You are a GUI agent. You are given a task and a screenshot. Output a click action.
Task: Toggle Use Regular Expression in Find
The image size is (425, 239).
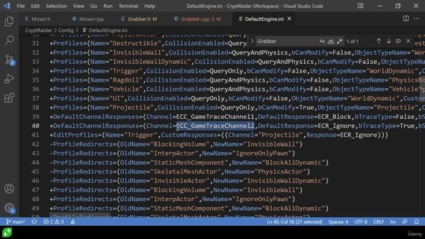tap(339, 41)
